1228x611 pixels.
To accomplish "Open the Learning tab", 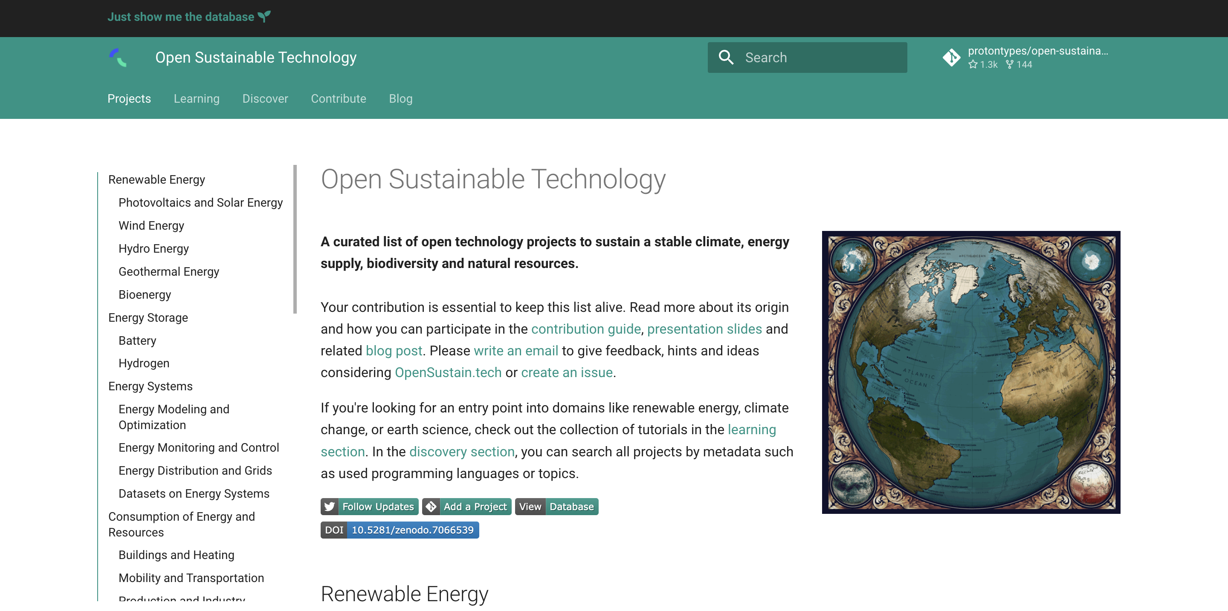I will click(x=197, y=98).
